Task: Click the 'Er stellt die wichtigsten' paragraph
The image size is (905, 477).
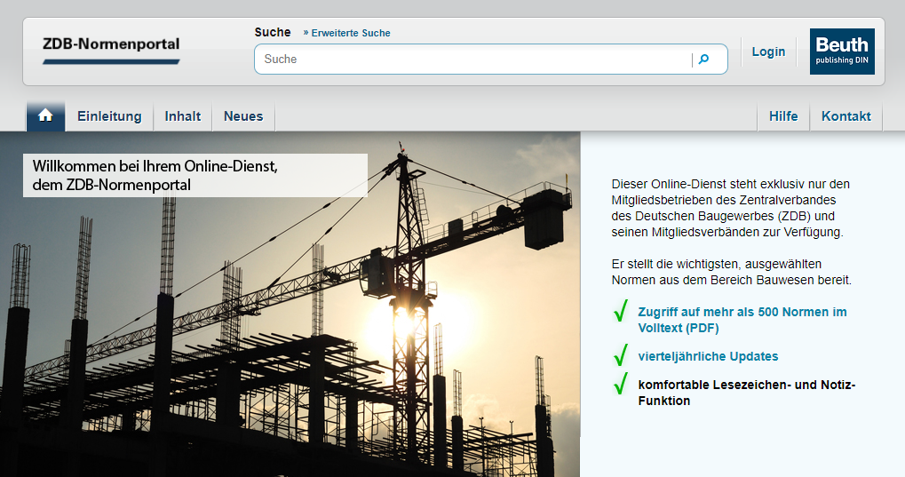Action: pyautogui.click(x=732, y=272)
